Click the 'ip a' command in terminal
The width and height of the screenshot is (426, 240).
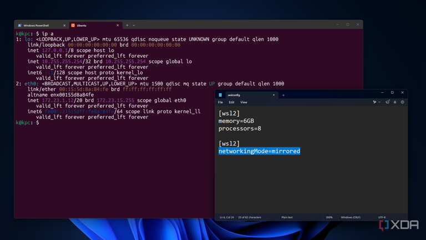pos(48,34)
